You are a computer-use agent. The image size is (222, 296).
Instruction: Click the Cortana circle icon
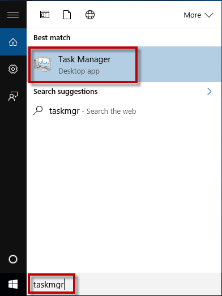click(x=13, y=259)
